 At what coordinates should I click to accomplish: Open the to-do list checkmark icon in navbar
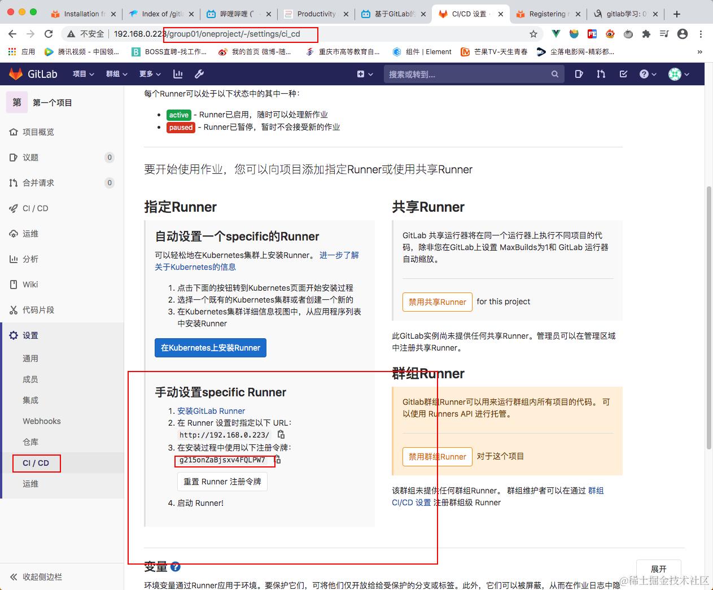coord(623,74)
